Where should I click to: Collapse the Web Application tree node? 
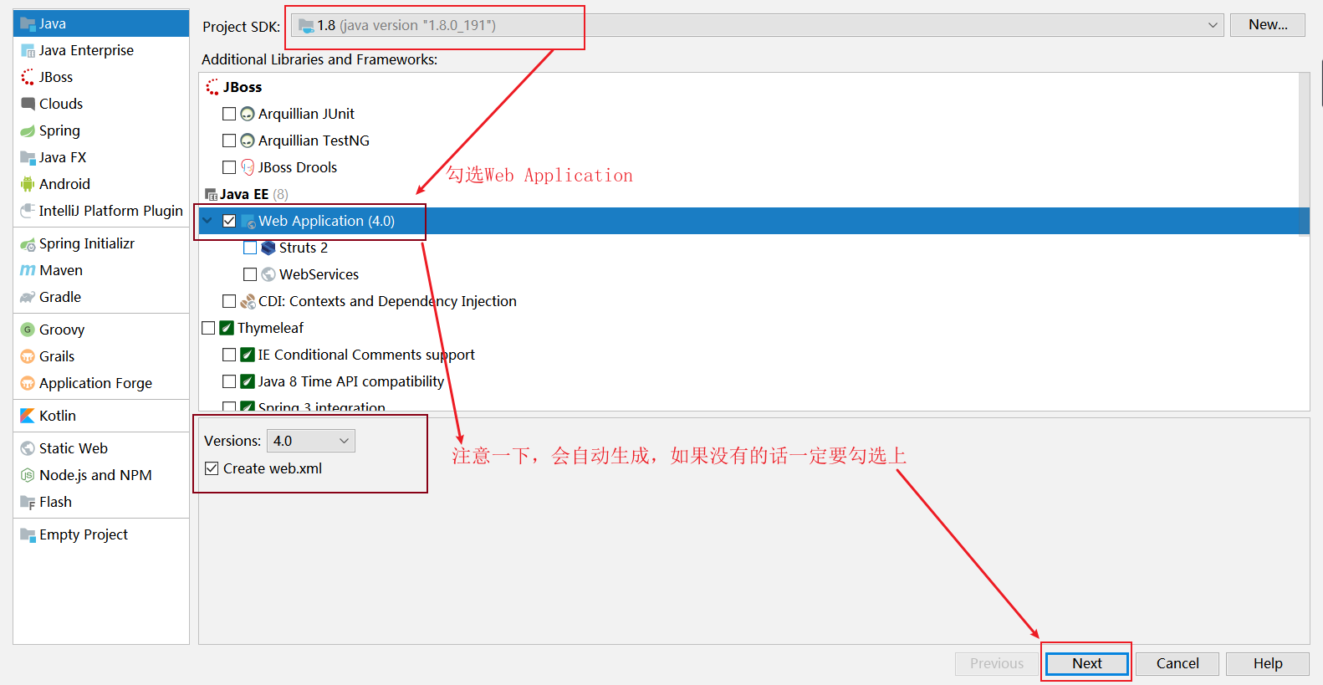[207, 221]
